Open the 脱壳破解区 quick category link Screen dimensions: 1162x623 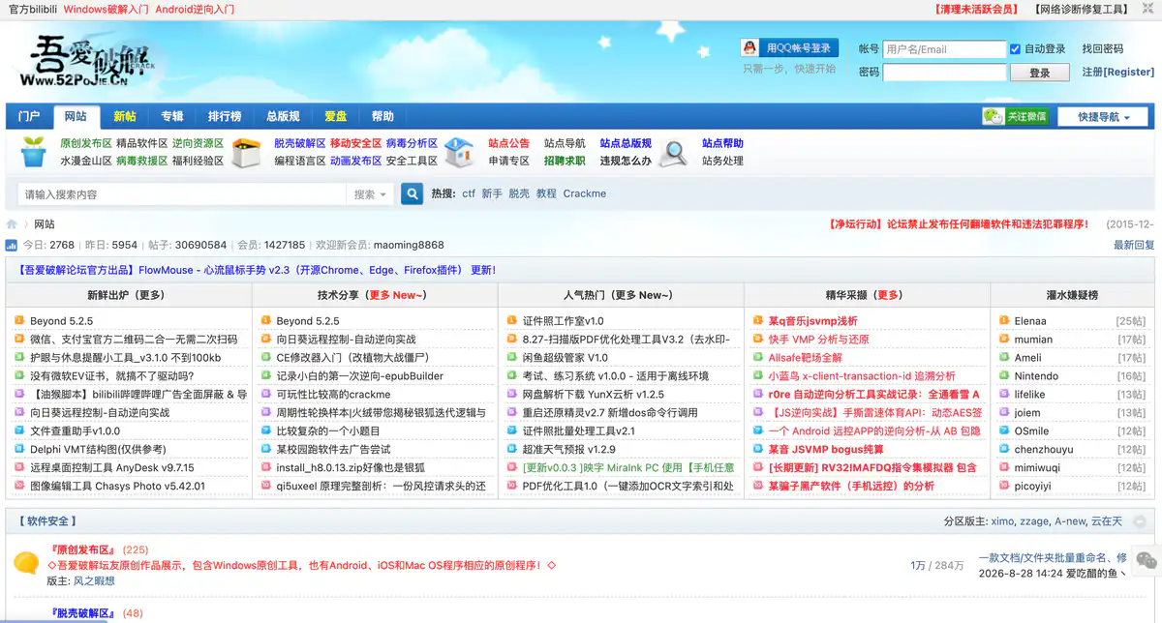point(300,143)
